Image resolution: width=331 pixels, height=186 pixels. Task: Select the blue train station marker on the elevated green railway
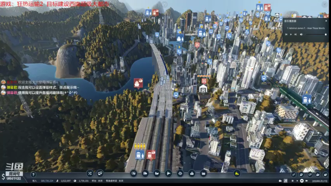tap(307, 100)
